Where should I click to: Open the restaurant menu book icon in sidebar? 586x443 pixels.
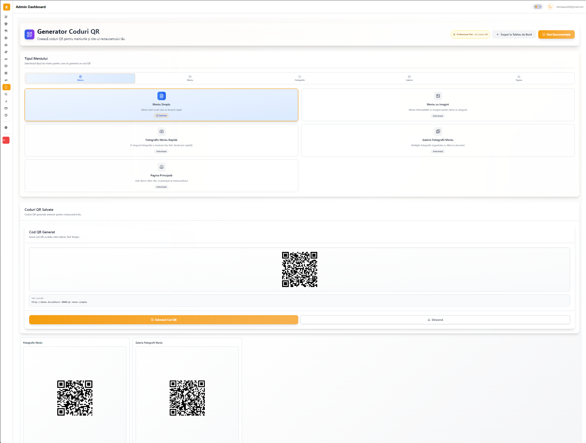6,66
